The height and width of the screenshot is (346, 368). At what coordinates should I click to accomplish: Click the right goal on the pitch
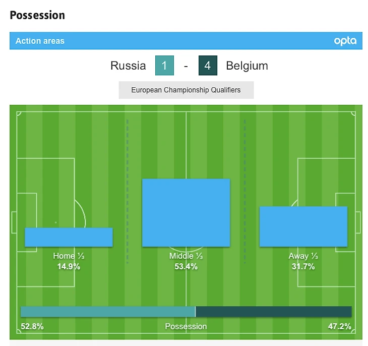pyautogui.click(x=358, y=222)
